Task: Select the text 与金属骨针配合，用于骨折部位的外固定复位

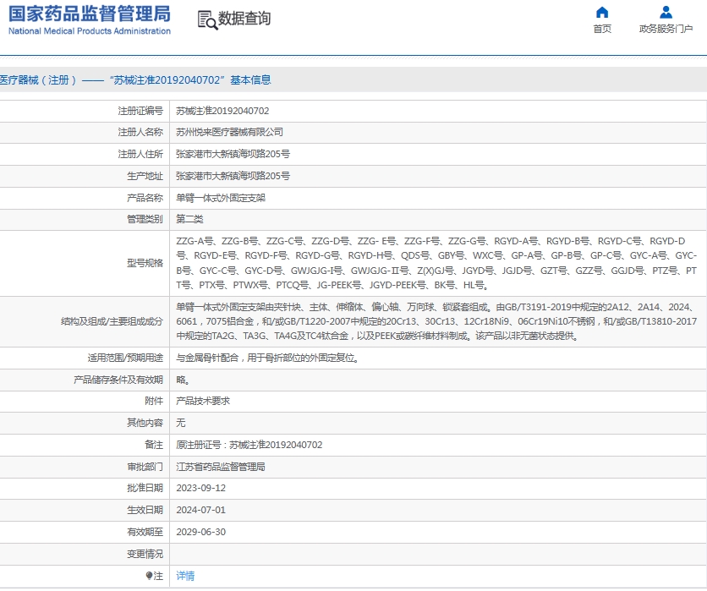Action: 267,358
